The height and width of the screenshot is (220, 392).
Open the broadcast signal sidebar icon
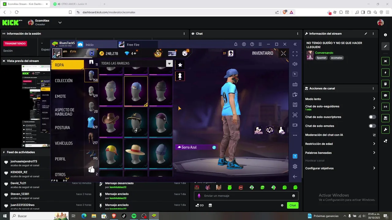(x=386, y=107)
